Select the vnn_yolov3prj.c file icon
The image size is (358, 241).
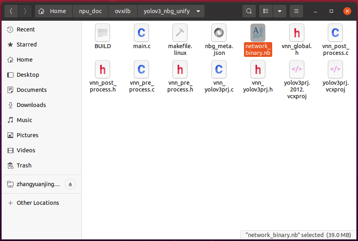(219, 69)
